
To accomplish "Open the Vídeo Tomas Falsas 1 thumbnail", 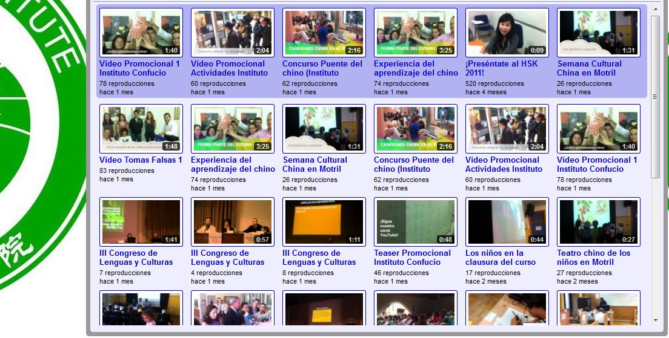I will 141,129.
